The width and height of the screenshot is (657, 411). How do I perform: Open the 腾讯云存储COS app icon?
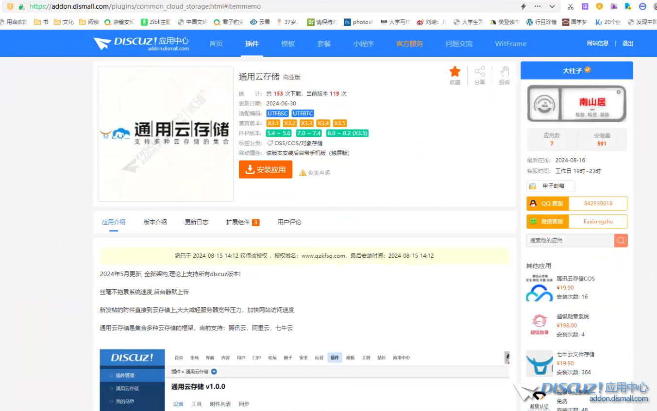(539, 288)
